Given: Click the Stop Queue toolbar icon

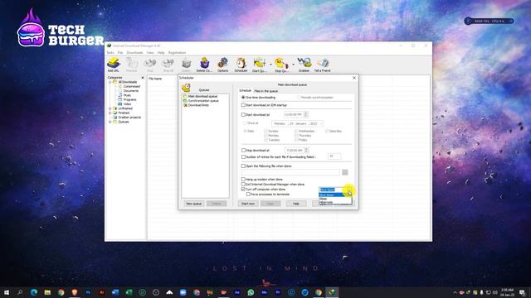Looking at the screenshot, I should (281, 65).
